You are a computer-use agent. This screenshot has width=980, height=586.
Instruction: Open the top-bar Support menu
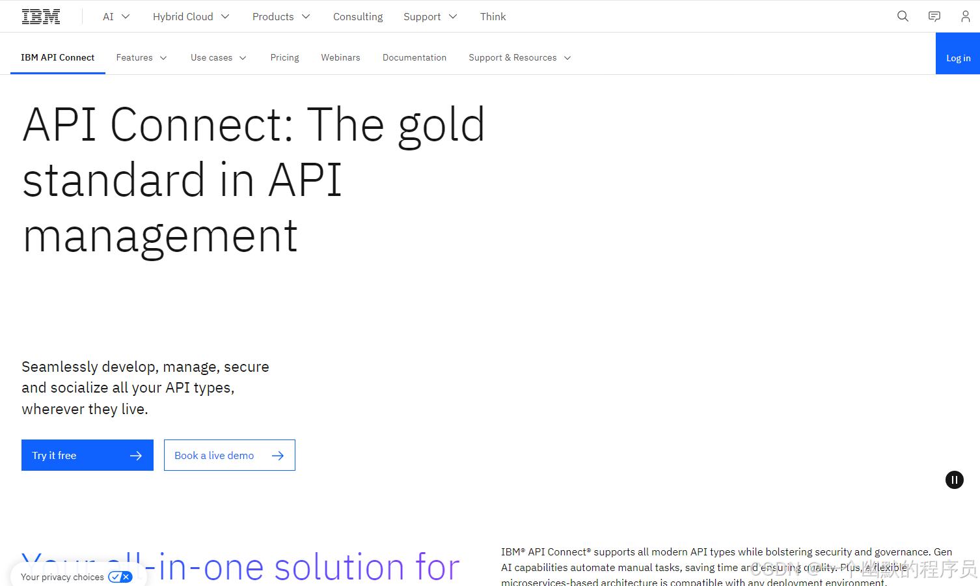click(x=430, y=16)
